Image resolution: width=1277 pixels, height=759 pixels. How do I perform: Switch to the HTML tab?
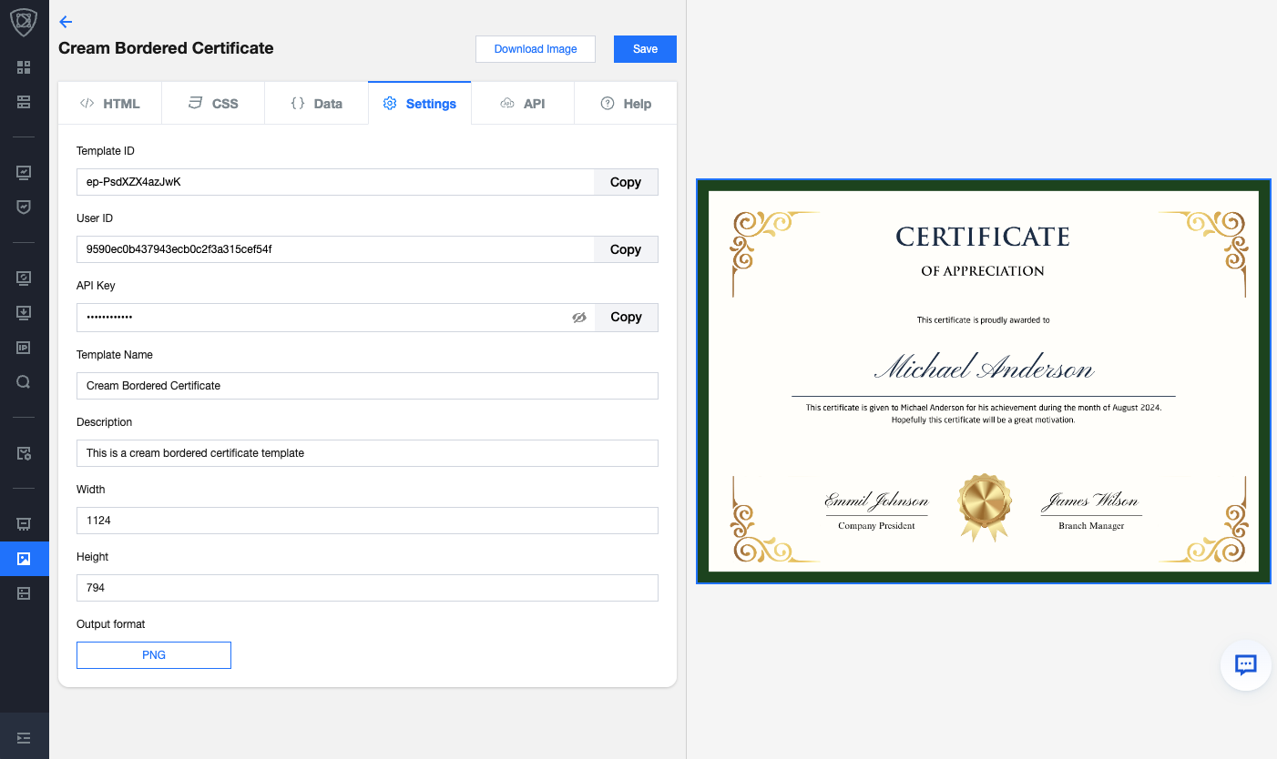point(110,104)
